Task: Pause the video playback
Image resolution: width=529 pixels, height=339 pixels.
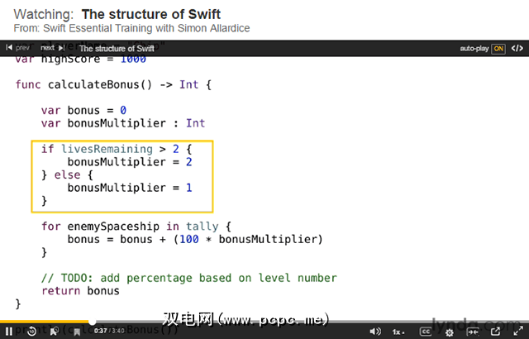Action: tap(9, 332)
